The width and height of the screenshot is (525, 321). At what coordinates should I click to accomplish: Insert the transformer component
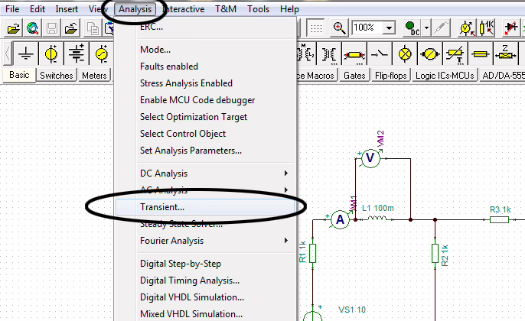pyautogui.click(x=330, y=54)
